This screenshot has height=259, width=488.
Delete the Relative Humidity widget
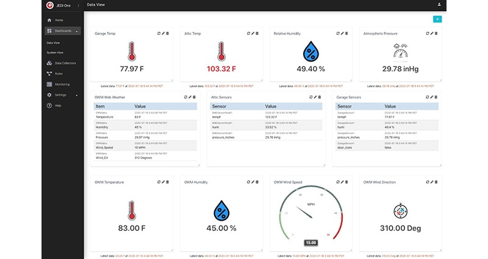346,34
